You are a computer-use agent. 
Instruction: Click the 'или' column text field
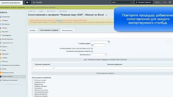[x=99, y=45]
